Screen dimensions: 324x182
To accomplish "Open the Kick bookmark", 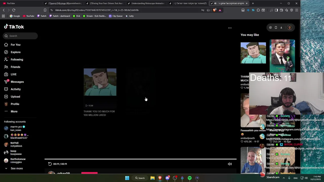I will (76, 16).
